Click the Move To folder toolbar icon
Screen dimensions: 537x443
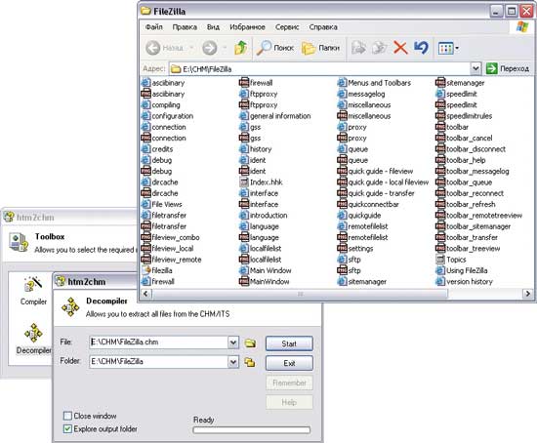tap(358, 48)
